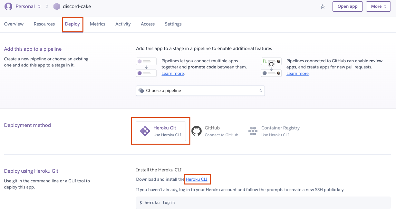Viewport: 396px width, 214px height.
Task: Choose Container Registry deployment method
Action: point(274,131)
